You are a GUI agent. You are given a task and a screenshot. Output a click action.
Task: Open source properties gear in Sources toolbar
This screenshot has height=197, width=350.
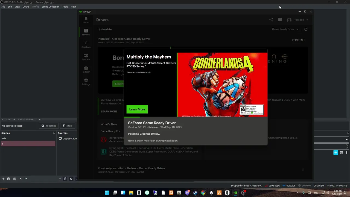pos(71,179)
